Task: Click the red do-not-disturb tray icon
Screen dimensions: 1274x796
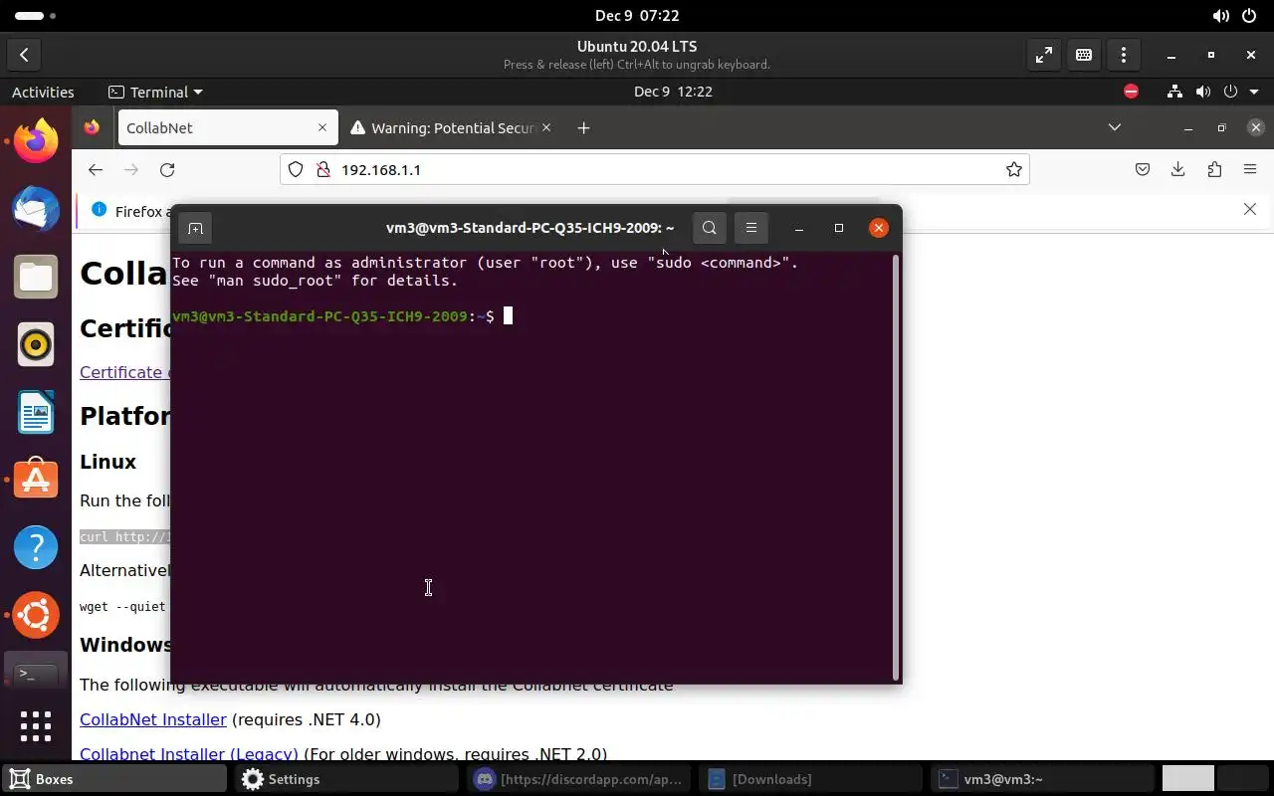Action: 1131,92
